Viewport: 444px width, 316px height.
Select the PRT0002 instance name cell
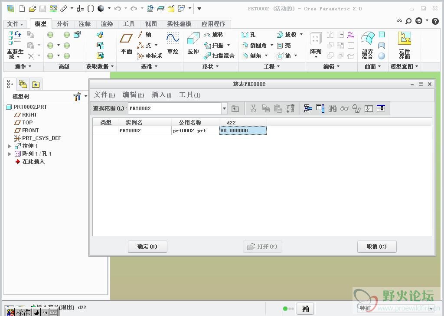pos(145,130)
